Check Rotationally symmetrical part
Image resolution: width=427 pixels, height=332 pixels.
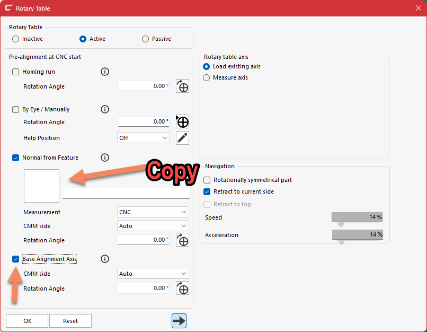[x=207, y=180]
